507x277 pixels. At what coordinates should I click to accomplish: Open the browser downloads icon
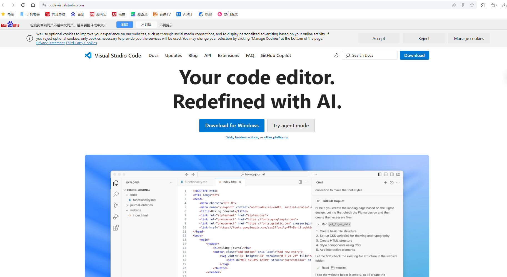pos(504,5)
